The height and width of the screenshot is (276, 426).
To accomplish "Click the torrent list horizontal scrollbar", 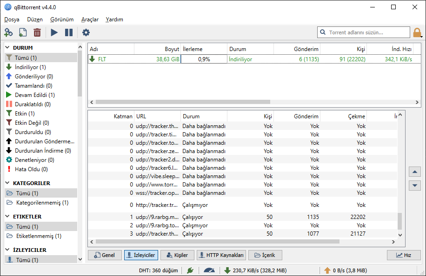I will pos(183,102).
